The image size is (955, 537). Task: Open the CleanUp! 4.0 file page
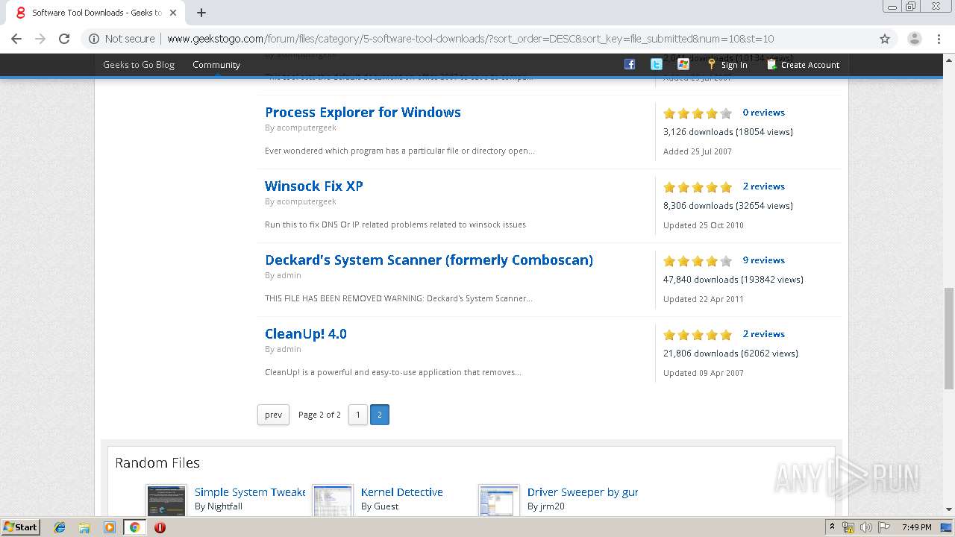pyautogui.click(x=306, y=333)
